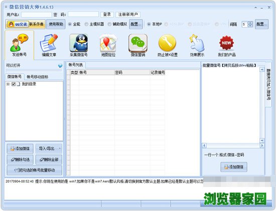
Task: Click the 帐号 column header
Action: point(97,73)
